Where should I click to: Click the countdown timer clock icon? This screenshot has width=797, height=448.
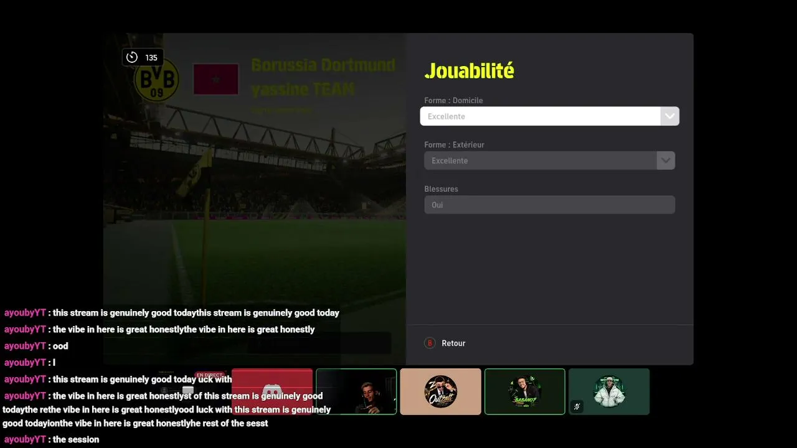tap(132, 57)
